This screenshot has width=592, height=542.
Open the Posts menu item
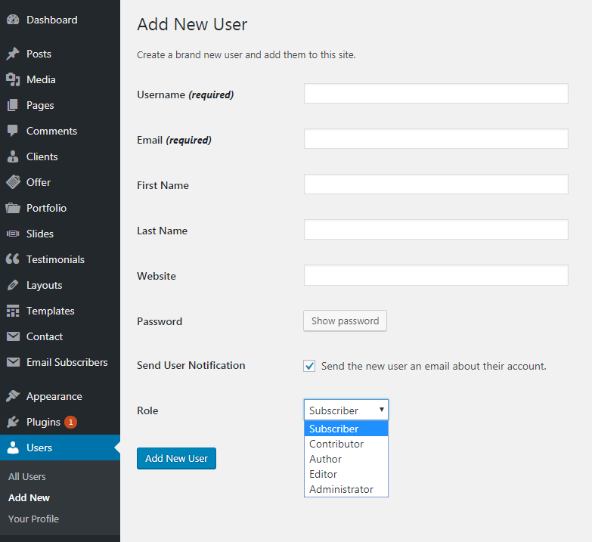pos(60,54)
